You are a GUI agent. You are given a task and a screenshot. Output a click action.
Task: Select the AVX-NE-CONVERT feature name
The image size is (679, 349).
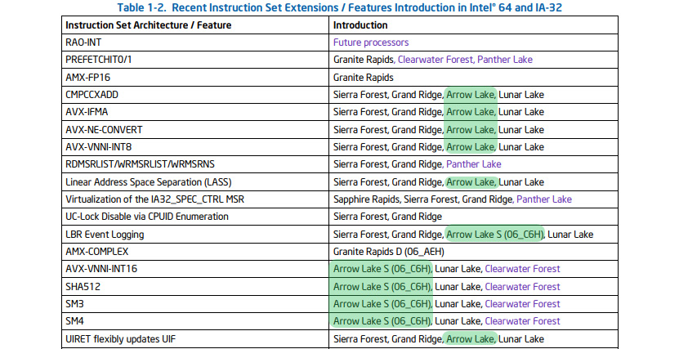point(104,129)
